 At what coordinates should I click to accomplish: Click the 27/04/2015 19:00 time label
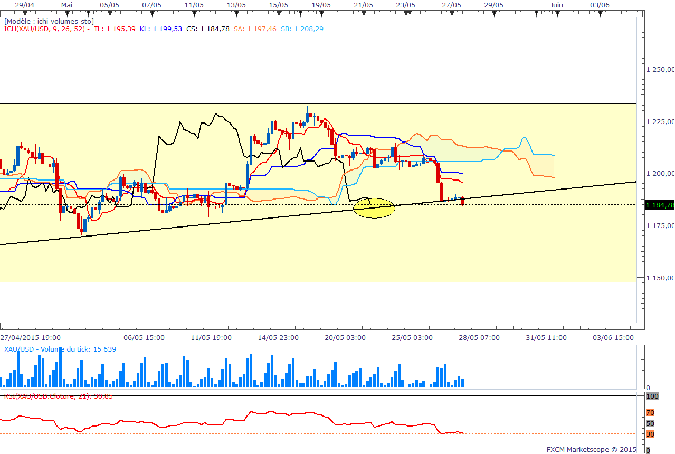tap(30, 337)
